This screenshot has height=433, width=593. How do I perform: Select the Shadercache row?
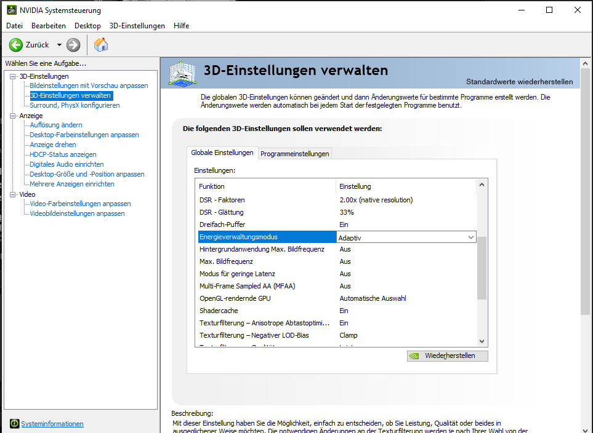337,311
